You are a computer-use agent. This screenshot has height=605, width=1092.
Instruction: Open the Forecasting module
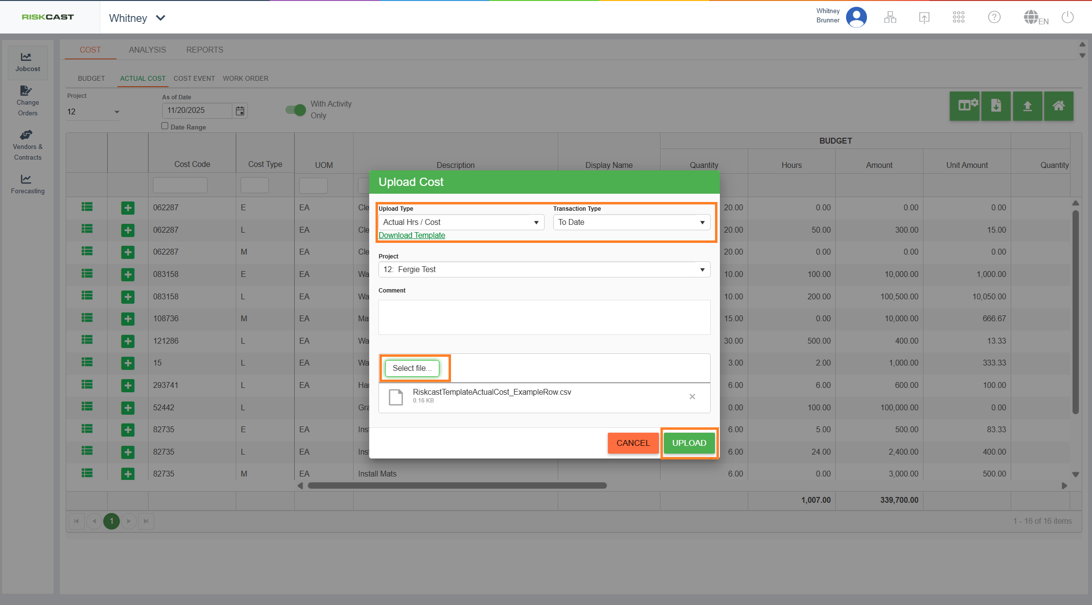click(x=28, y=184)
